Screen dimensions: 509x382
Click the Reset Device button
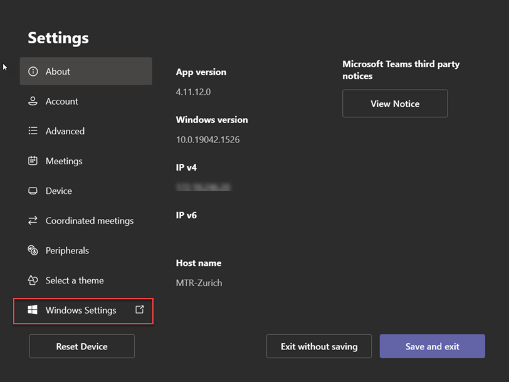coord(82,346)
